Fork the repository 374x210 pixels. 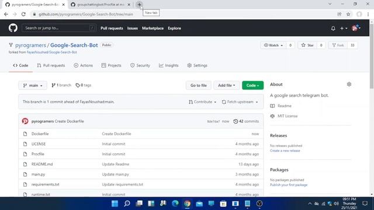[x=338, y=45]
